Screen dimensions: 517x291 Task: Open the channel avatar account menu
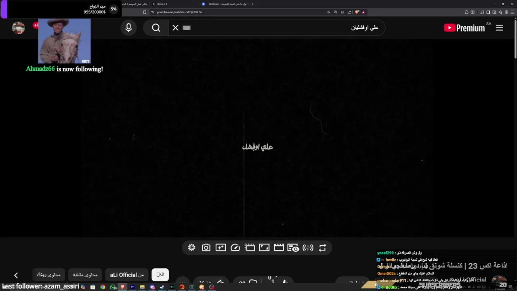(19, 28)
